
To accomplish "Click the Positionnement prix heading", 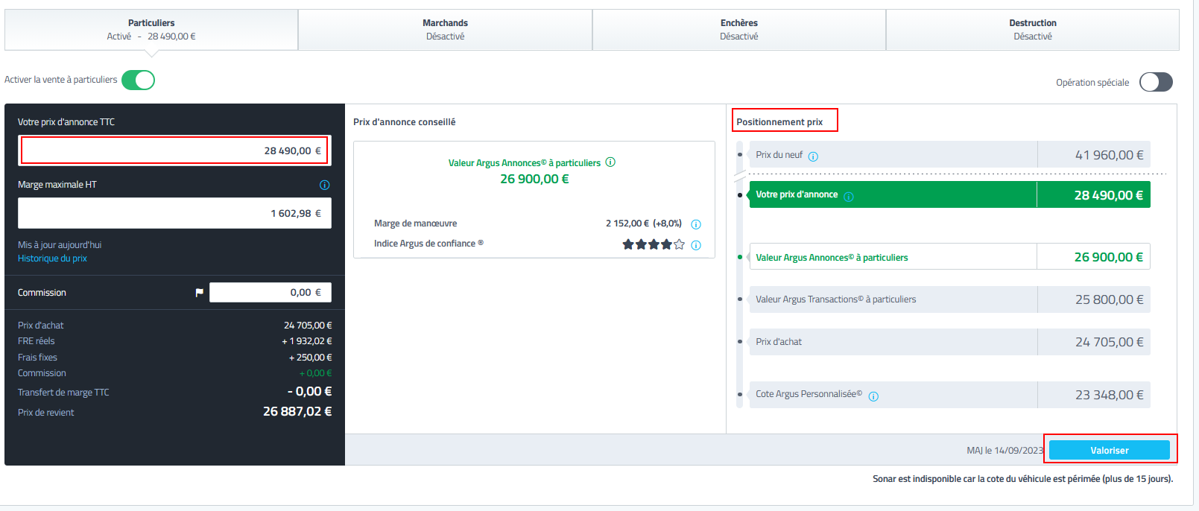I will pos(779,122).
